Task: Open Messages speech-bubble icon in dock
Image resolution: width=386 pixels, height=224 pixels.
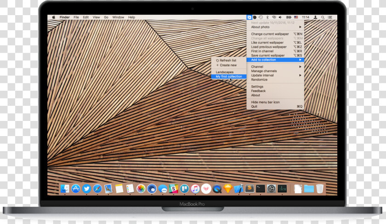Action: pos(163,189)
